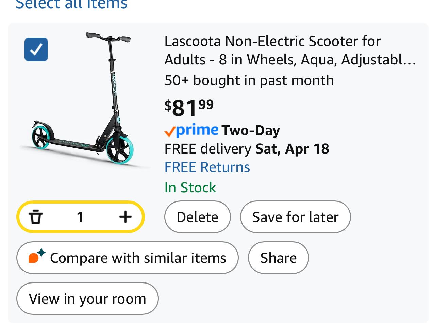Click the FREE delivery Sat, Apr 18 text
Viewport: 434px width, 323px height.
[247, 149]
